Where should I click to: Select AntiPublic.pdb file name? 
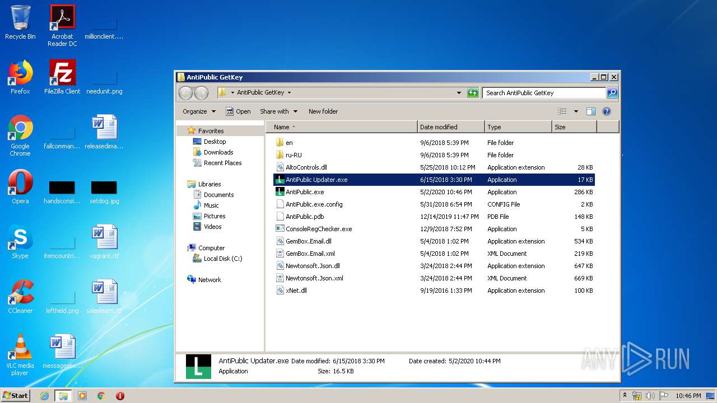pyautogui.click(x=305, y=217)
